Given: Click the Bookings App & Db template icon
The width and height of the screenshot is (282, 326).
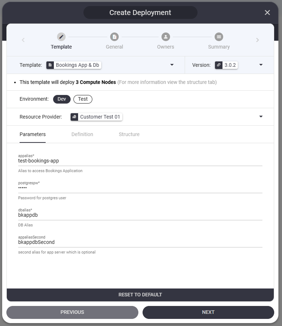Looking at the screenshot, I should click(50, 65).
